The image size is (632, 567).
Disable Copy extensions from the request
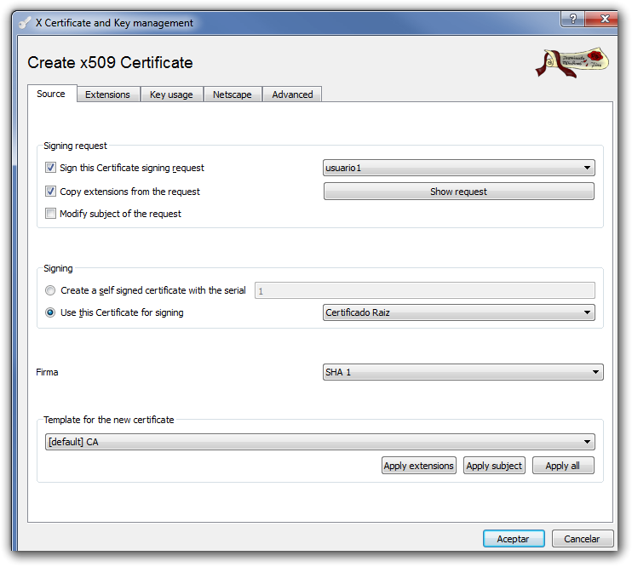(x=51, y=192)
